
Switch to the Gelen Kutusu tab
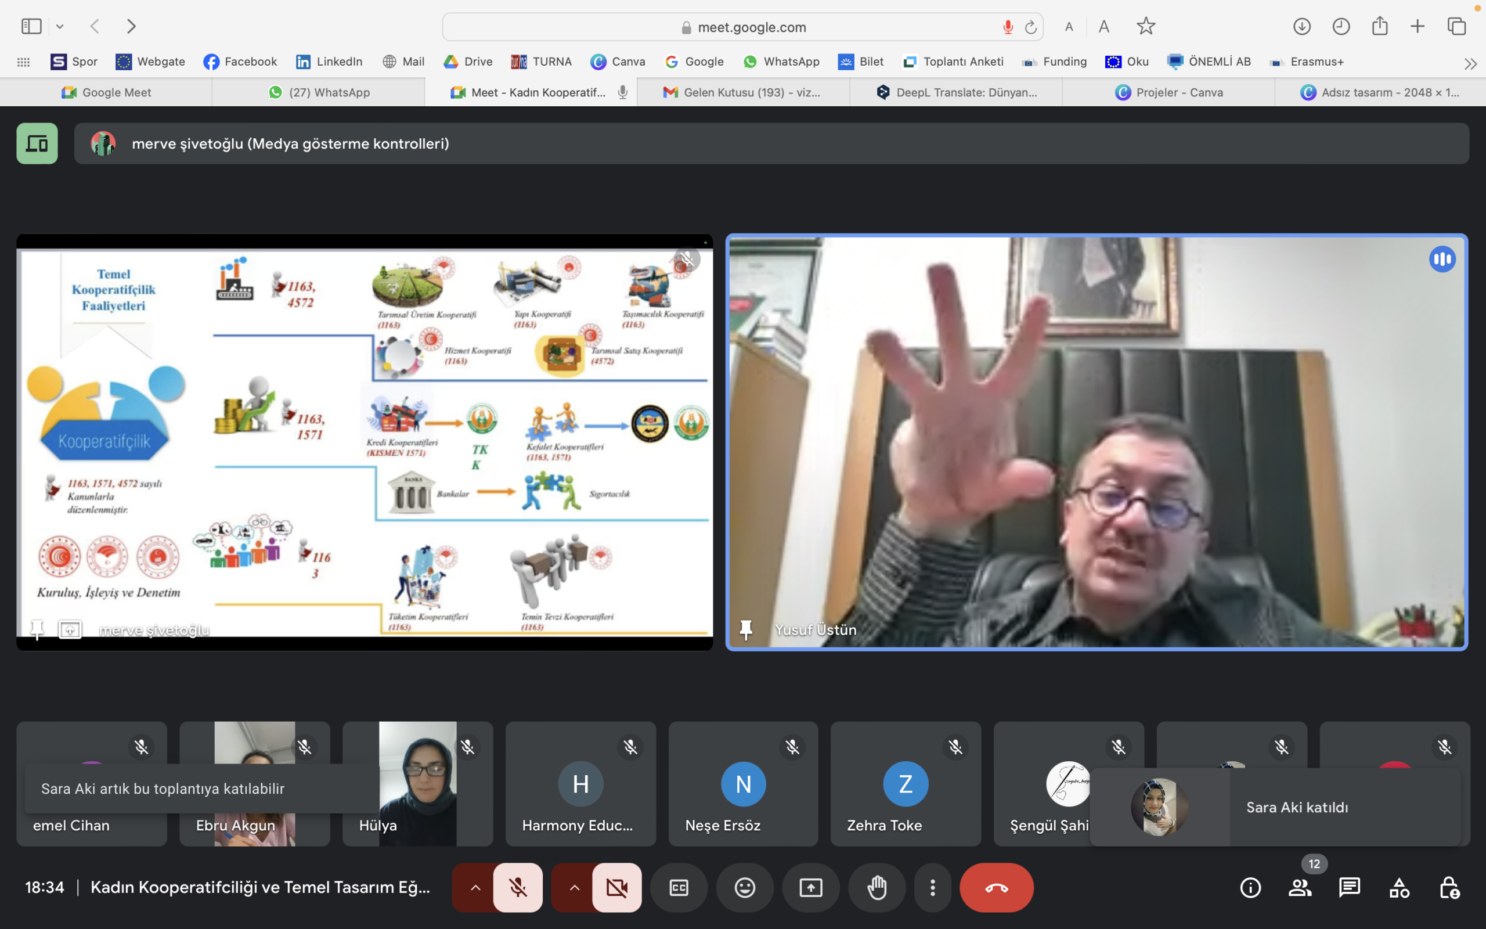(743, 92)
